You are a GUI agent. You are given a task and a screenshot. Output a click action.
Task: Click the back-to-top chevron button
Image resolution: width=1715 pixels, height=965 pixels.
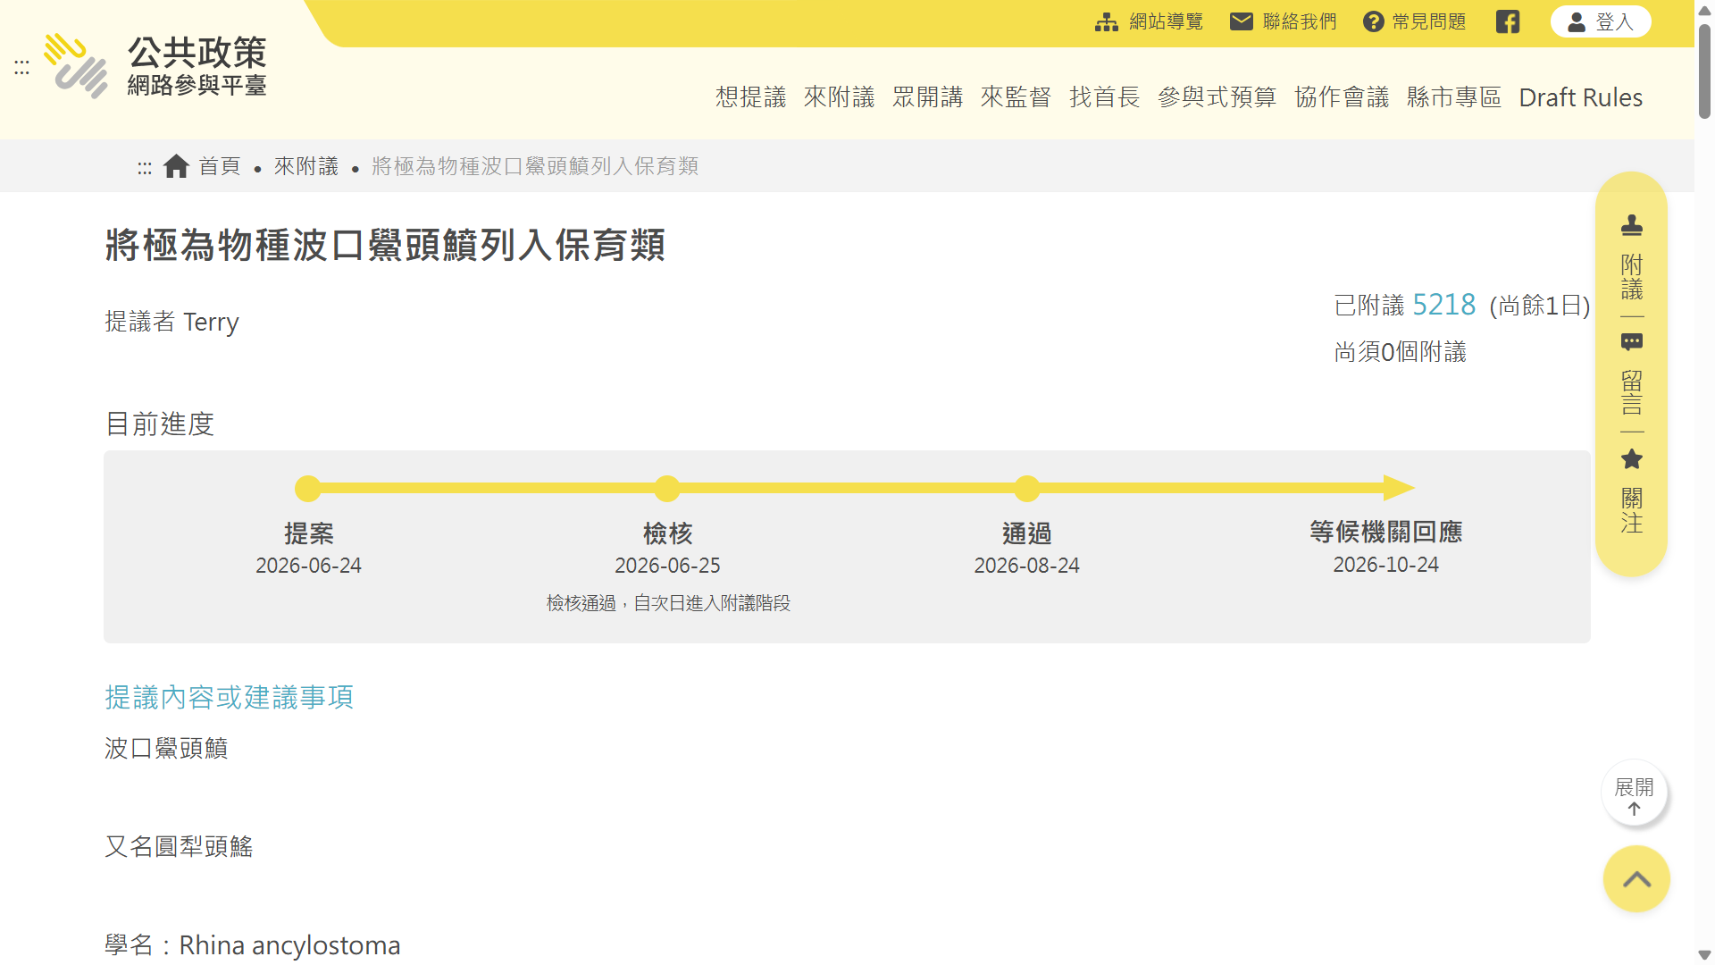pos(1636,879)
